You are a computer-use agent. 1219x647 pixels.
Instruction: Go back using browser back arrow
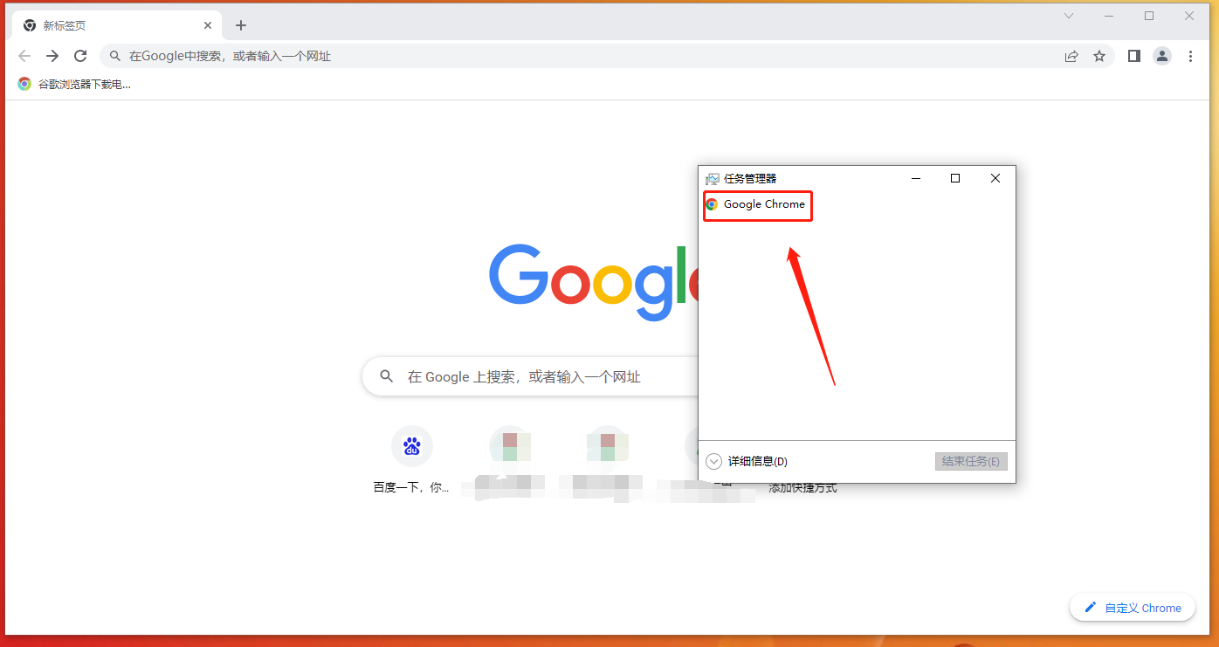tap(24, 56)
